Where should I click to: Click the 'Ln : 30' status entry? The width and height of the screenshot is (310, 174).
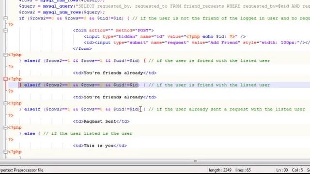282,170
